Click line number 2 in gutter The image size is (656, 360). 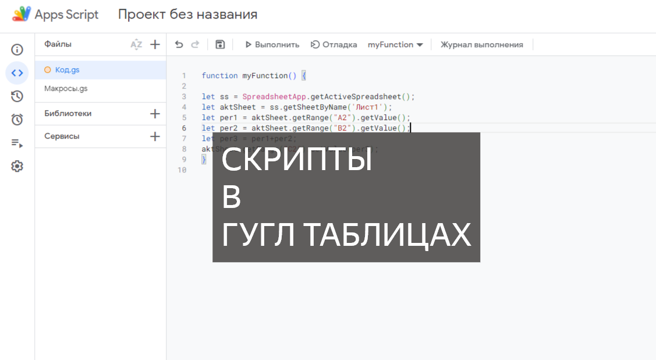tap(184, 86)
